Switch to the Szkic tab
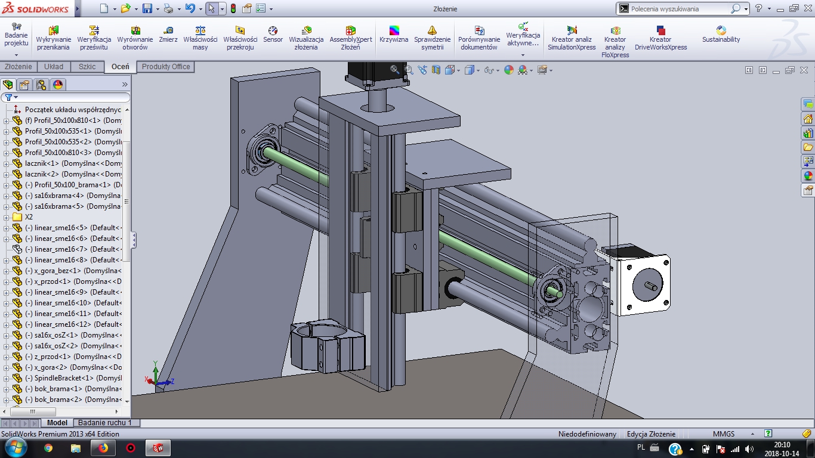Image resolution: width=815 pixels, height=458 pixels. click(87, 67)
